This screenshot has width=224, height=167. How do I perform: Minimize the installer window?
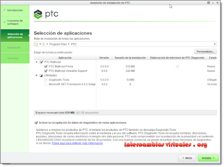213,3
